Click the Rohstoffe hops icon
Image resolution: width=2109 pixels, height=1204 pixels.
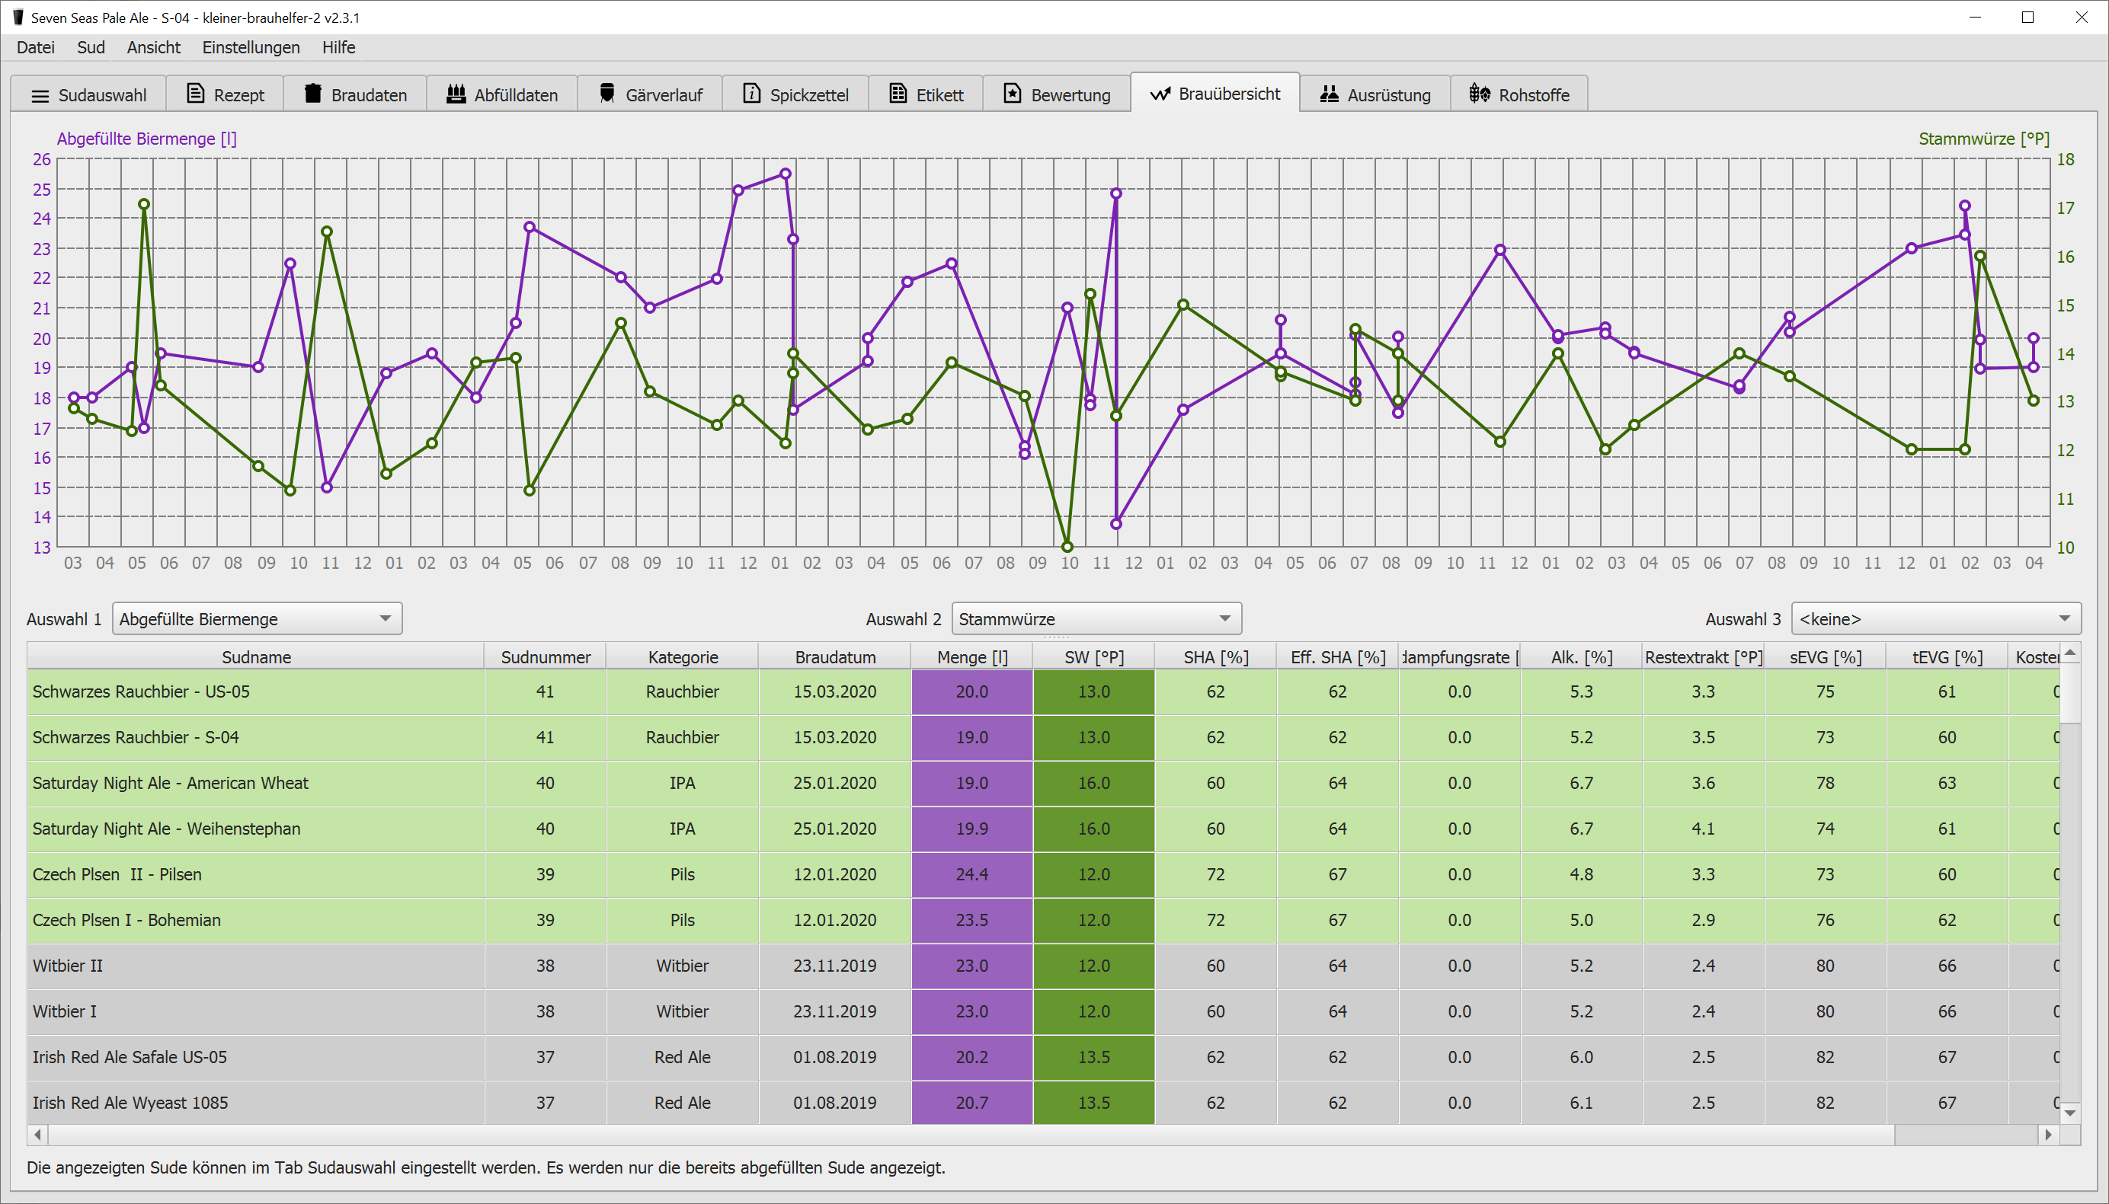pyautogui.click(x=1480, y=94)
